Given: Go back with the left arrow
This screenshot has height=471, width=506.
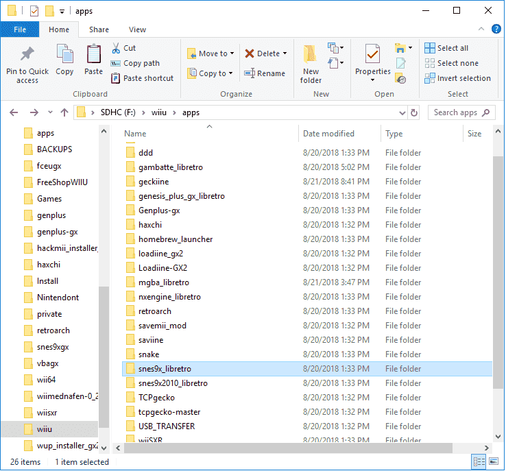Looking at the screenshot, I should click(x=14, y=112).
